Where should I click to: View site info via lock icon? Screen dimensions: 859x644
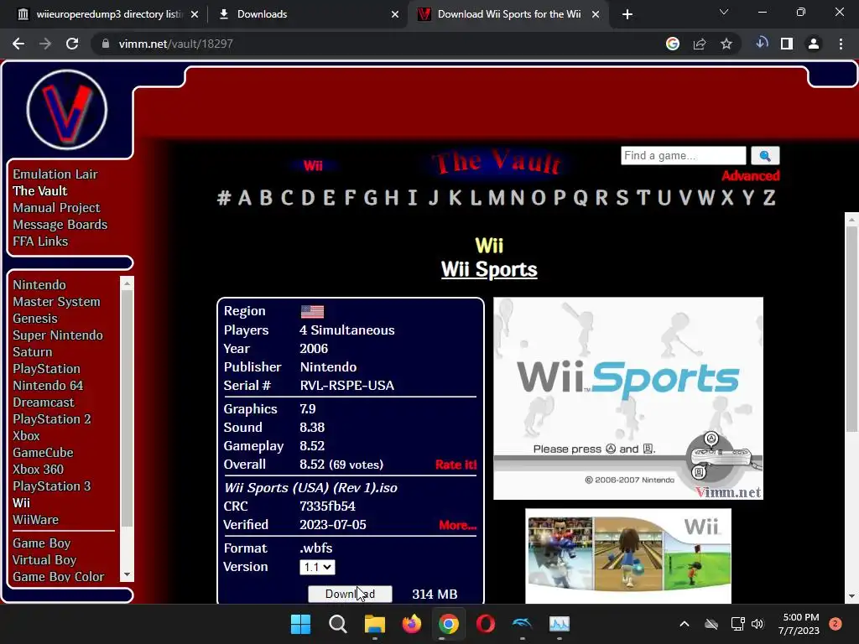point(106,44)
